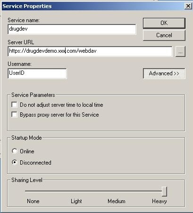Viewport: 193px width, 213px height.
Task: Focus the Server URL input field
Action: 90,51
